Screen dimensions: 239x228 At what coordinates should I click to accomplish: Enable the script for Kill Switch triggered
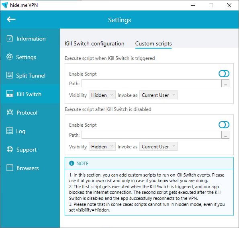pyautogui.click(x=224, y=74)
